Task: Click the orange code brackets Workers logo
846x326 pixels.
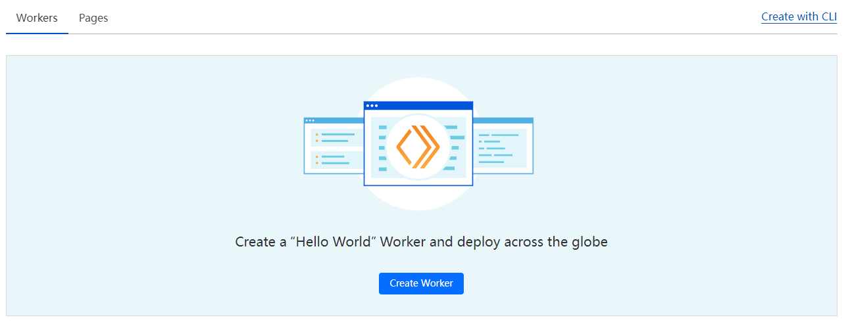Action: (x=418, y=147)
